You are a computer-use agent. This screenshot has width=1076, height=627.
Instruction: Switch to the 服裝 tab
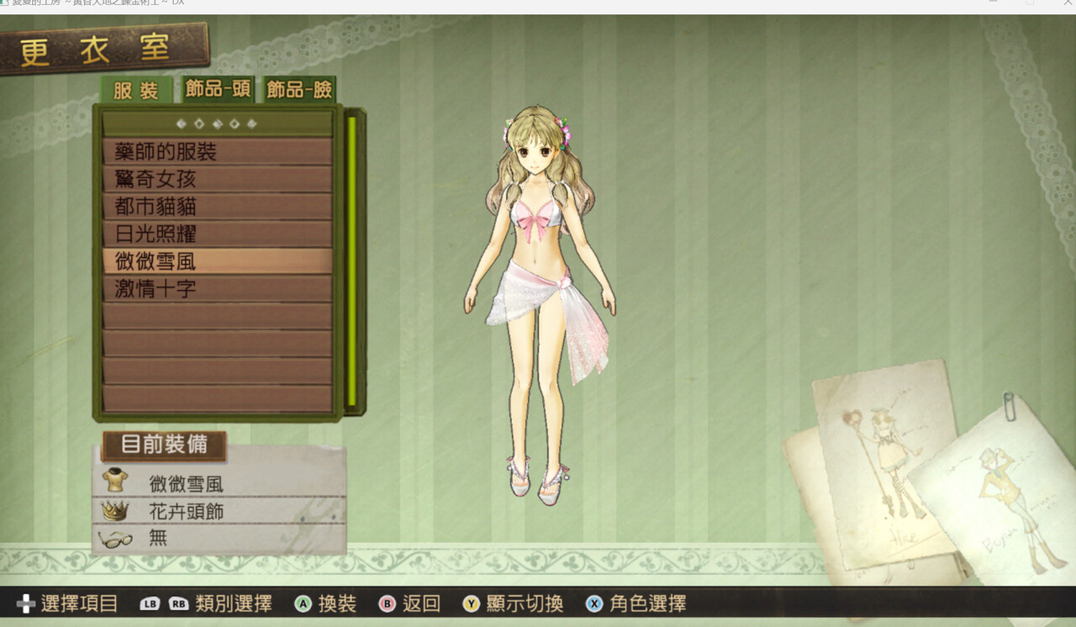point(136,90)
